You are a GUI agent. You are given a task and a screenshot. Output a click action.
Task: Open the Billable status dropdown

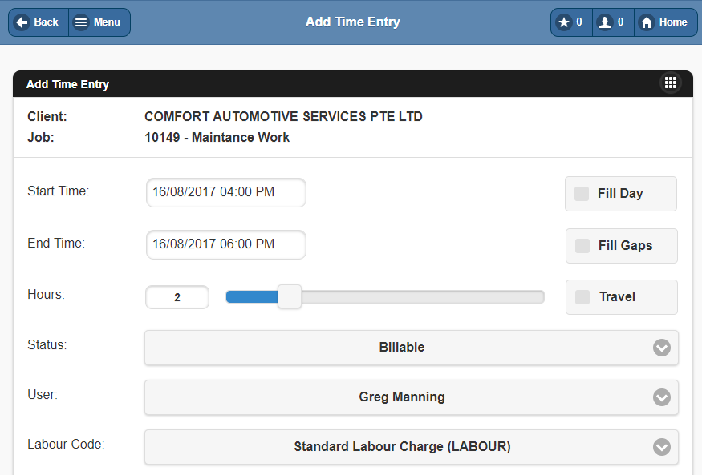[401, 348]
